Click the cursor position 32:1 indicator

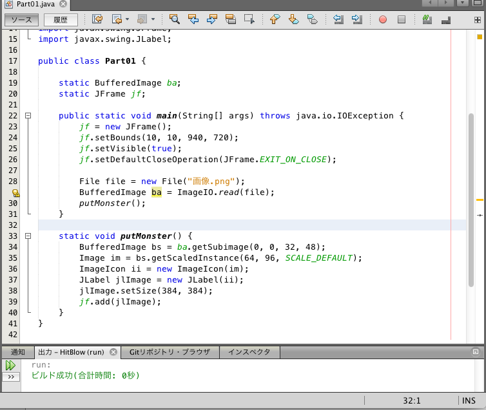[x=412, y=401]
